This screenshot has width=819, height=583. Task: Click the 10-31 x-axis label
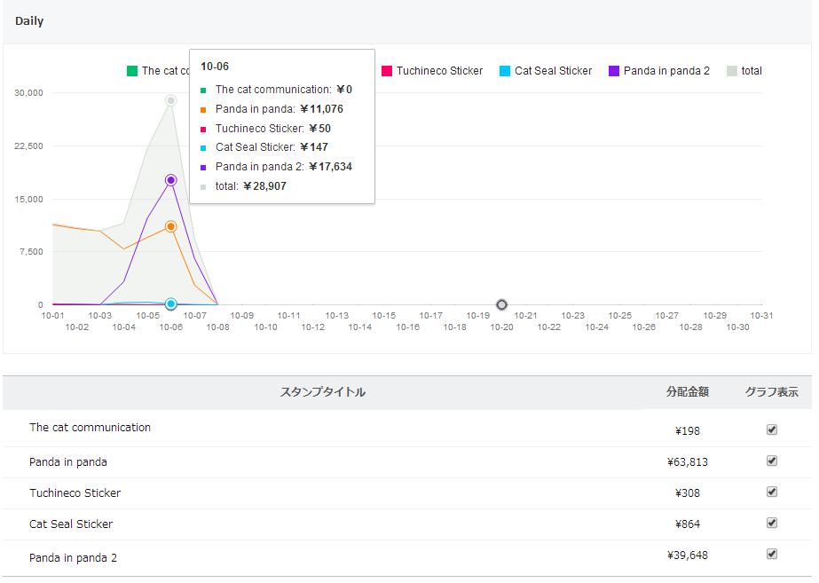click(x=761, y=316)
